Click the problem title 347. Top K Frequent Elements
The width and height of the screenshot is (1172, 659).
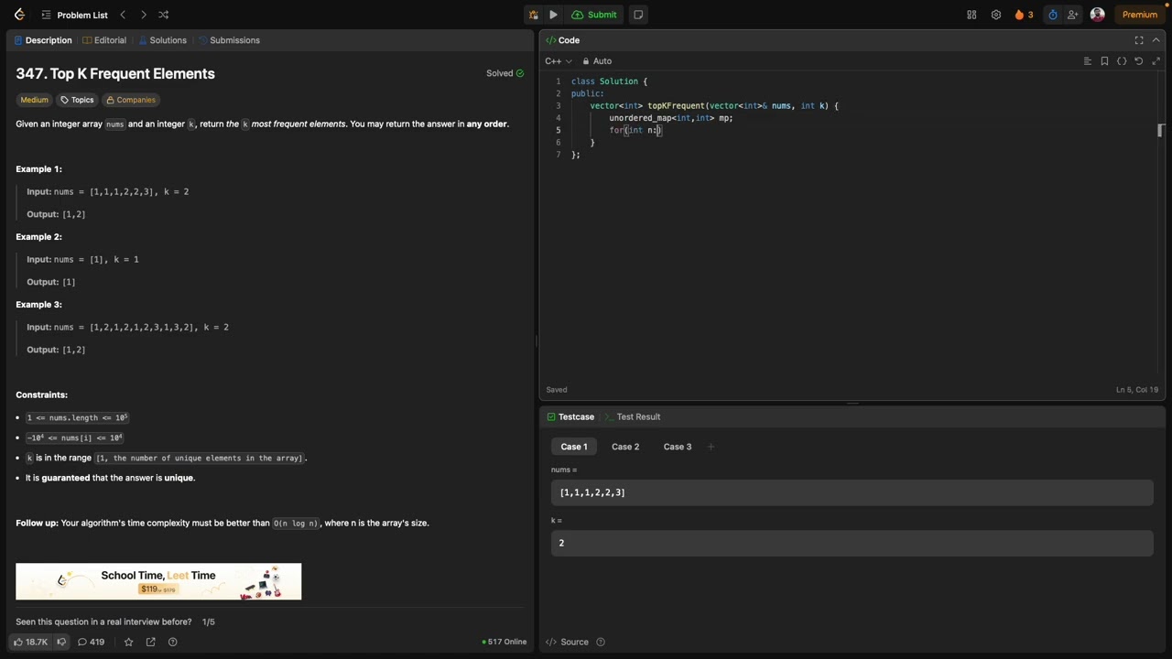point(115,73)
